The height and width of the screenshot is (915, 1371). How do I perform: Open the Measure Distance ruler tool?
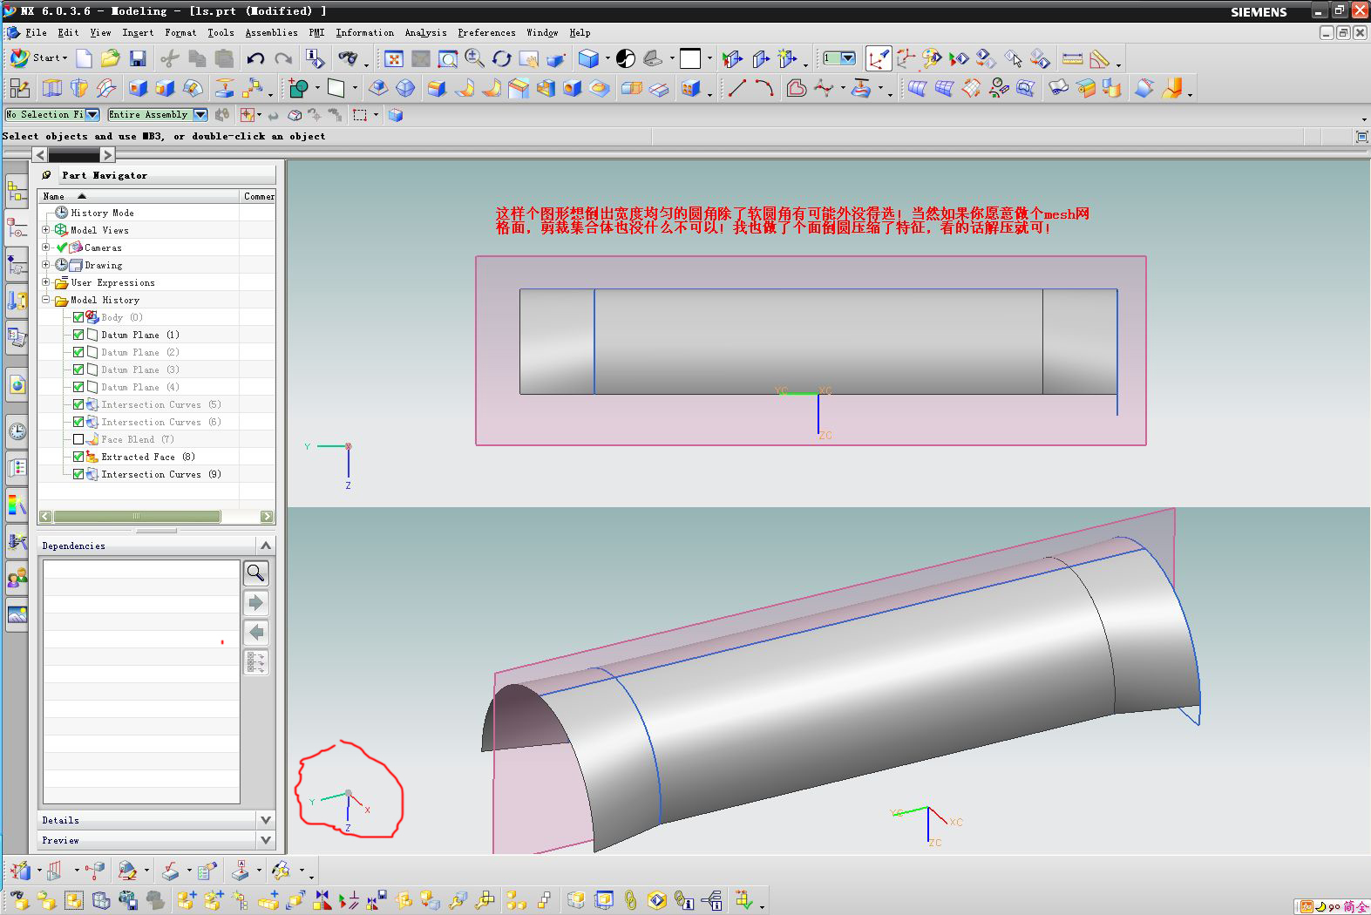coord(1073,58)
